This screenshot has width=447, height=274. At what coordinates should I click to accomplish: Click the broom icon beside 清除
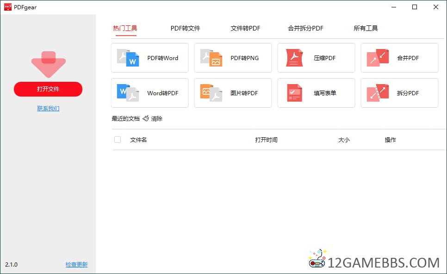[146, 118]
